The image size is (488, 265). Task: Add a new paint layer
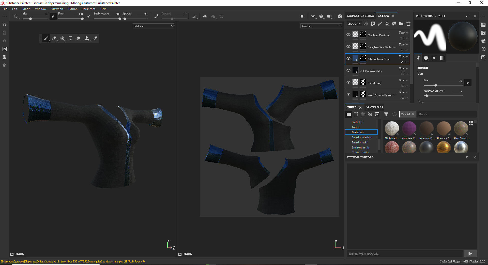point(380,24)
